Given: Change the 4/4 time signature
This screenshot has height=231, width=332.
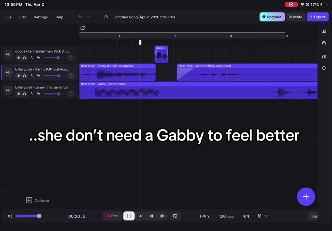Looking at the screenshot, I should pos(246,216).
